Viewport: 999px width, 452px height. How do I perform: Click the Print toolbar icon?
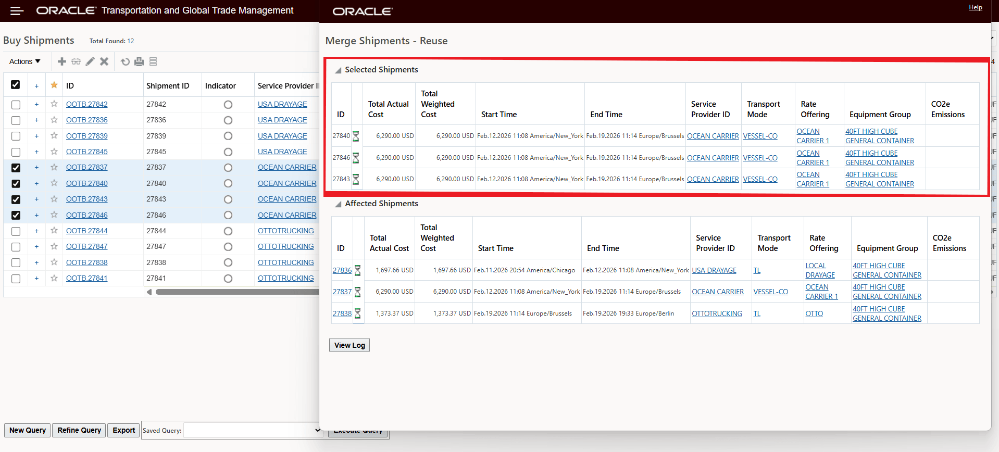(139, 61)
